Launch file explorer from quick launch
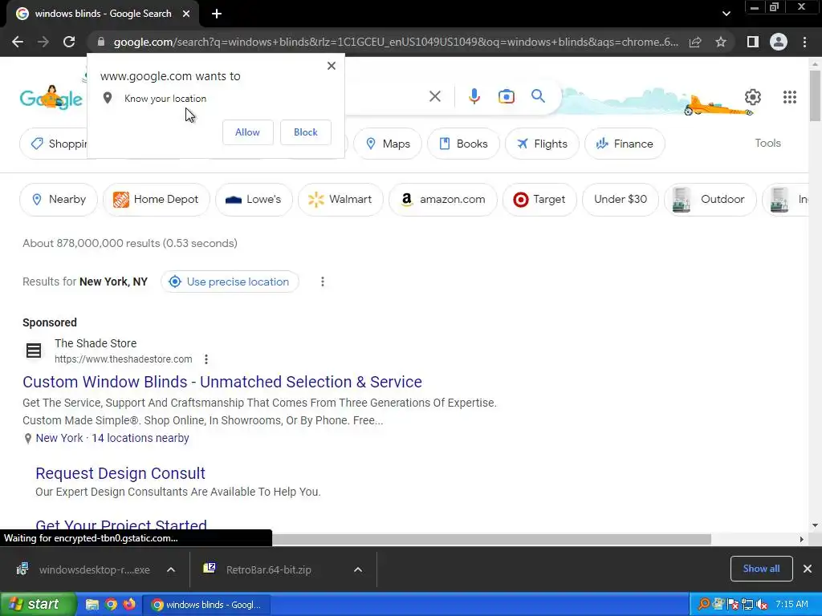Viewport: 822px width, 616px height. [92, 605]
